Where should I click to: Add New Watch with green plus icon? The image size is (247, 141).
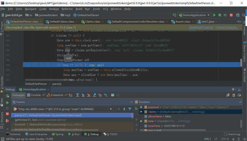136,108
